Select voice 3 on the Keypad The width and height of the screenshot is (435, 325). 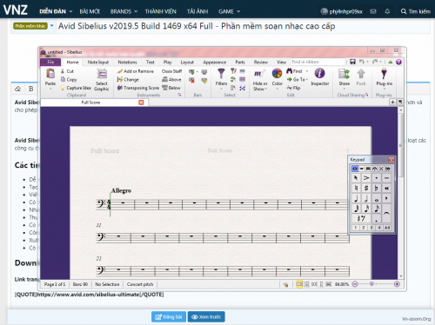click(x=371, y=228)
